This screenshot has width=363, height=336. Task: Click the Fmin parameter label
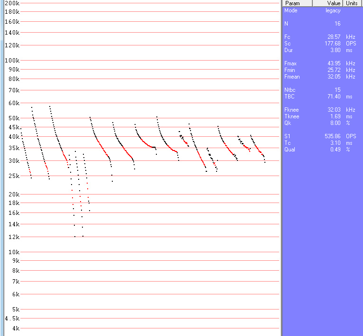(290, 70)
